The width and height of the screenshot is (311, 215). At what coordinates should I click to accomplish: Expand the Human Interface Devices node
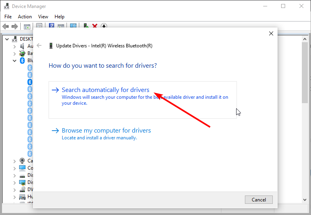[14, 197]
